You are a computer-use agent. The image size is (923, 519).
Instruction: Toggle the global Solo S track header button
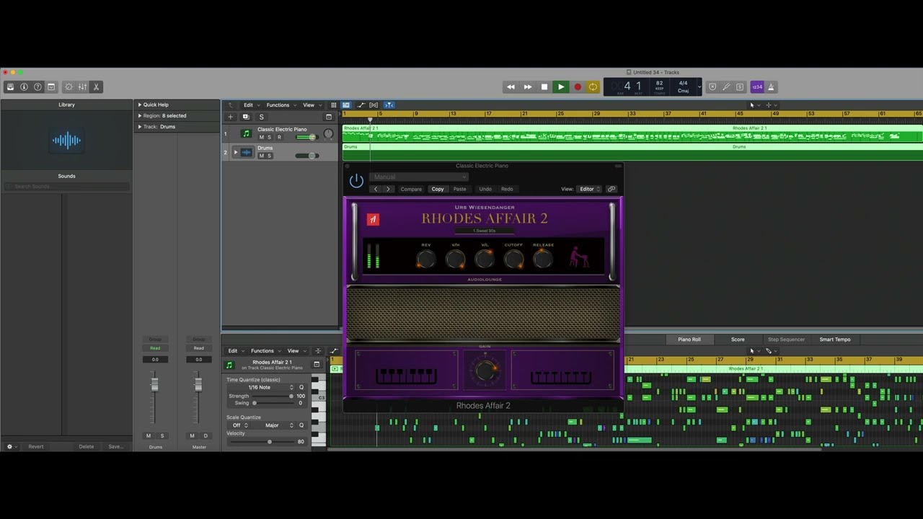(x=261, y=117)
